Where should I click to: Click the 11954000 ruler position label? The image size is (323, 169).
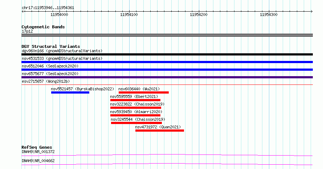tap(59, 15)
